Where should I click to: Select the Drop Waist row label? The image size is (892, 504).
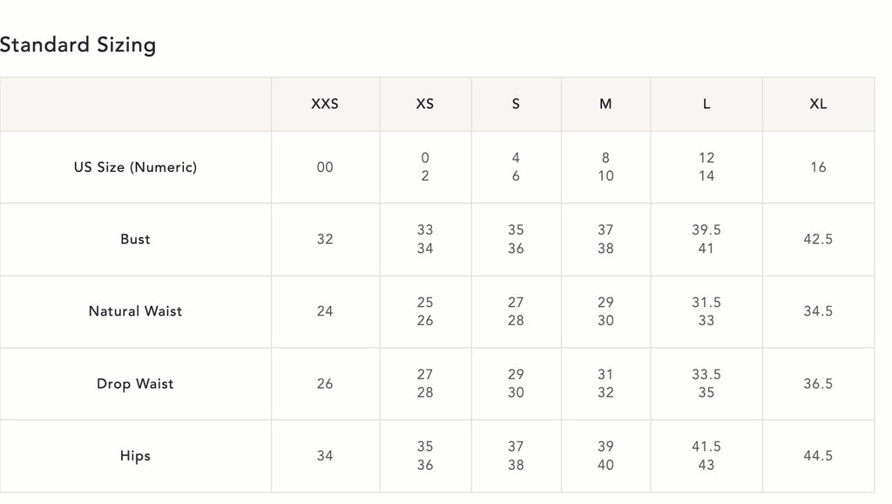[x=135, y=384]
